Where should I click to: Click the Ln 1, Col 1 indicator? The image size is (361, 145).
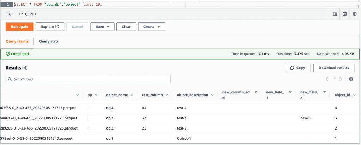click(28, 14)
